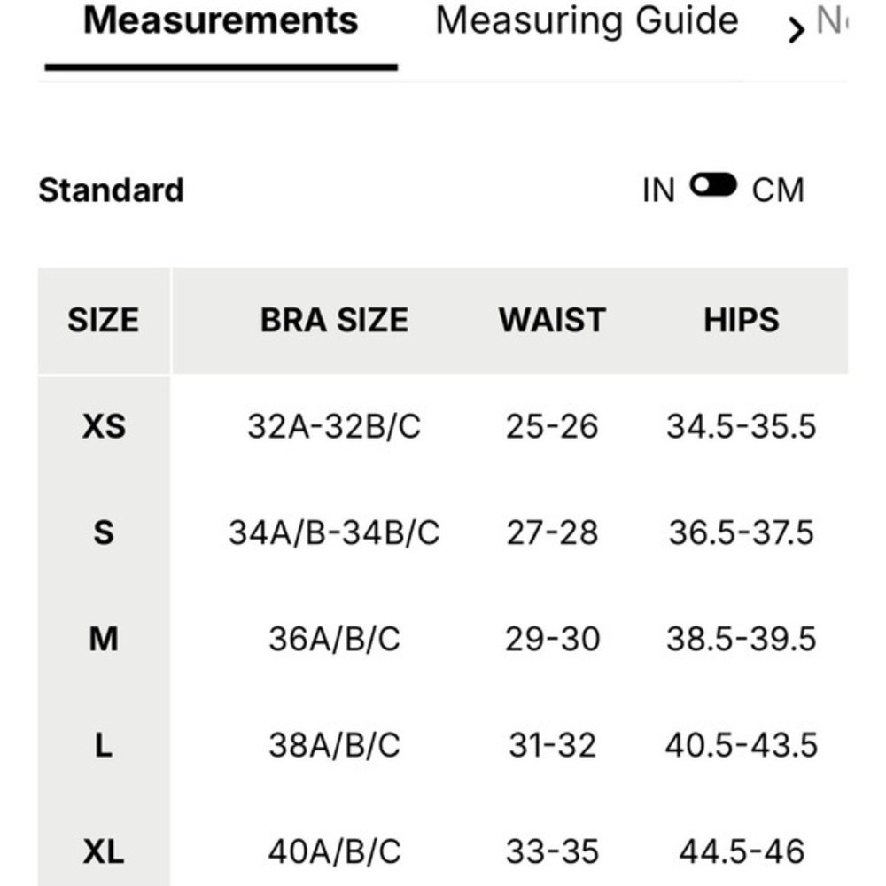Click the 40.5-43.5 hips measurement cell
The image size is (886, 886).
[x=742, y=745]
